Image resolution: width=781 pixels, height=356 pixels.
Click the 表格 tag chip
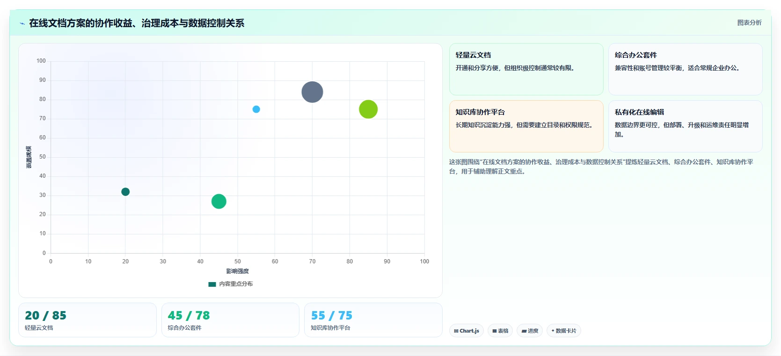pos(500,331)
